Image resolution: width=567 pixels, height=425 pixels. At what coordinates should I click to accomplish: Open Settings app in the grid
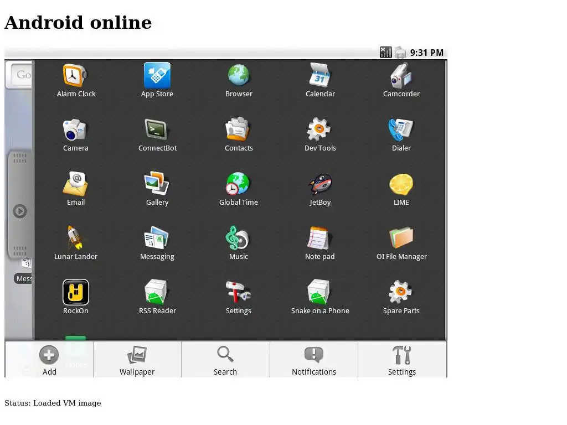click(x=238, y=297)
